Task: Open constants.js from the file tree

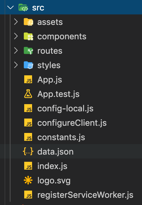Action: point(61,137)
